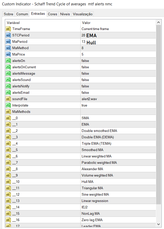The width and height of the screenshot is (164, 229).
Task: Toggle the Interpolate true value
Action: click(84, 105)
